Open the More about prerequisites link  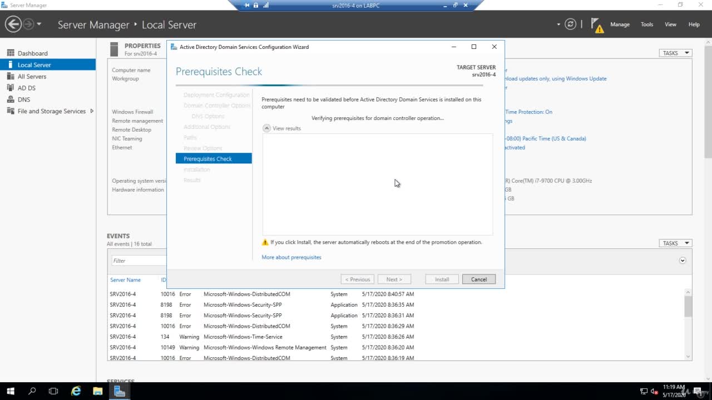click(x=291, y=257)
